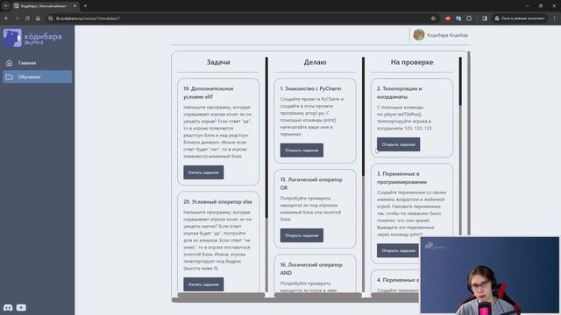Image resolution: width=561 pixels, height=315 pixels.
Task: Open task 3 Переменные в программировании
Action: click(398, 250)
